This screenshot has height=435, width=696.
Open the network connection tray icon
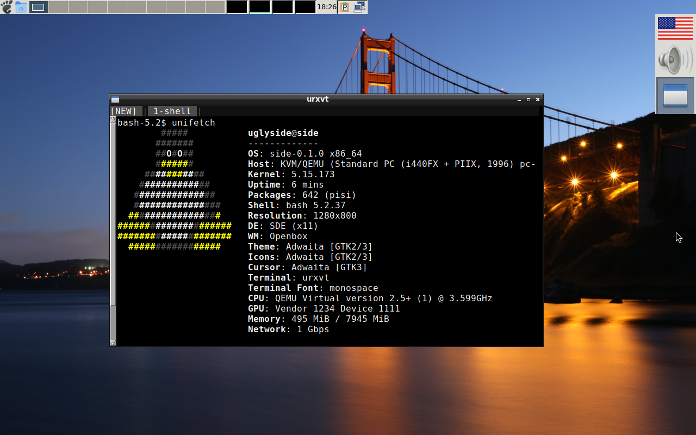pos(359,7)
